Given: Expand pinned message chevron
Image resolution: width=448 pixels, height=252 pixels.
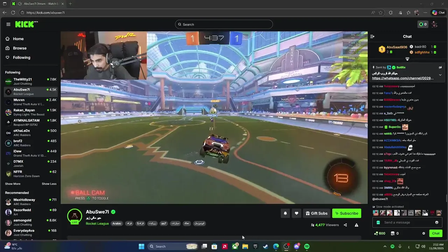Looking at the screenshot, I should tap(440, 75).
